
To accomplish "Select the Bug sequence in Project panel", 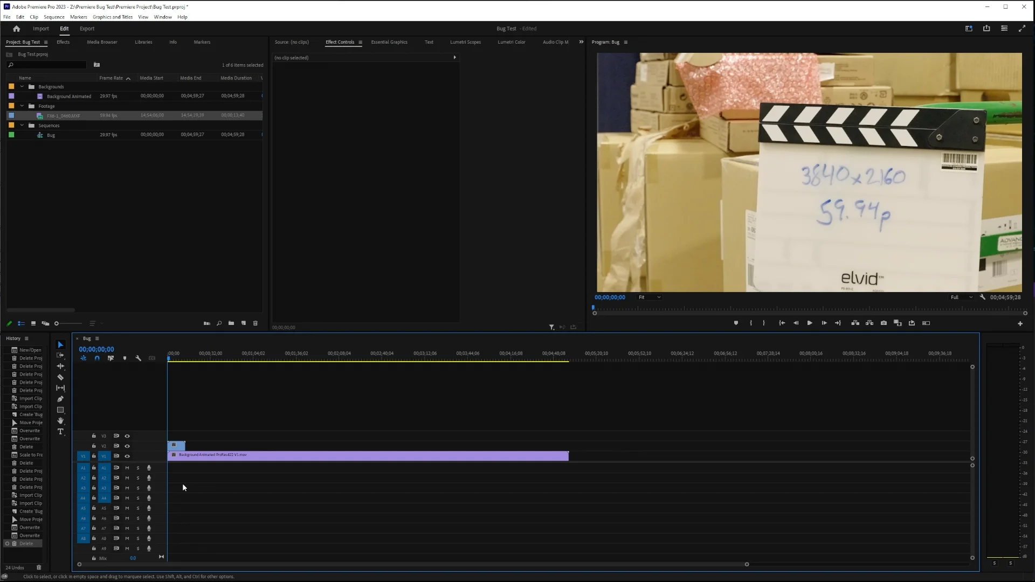I will coord(51,135).
